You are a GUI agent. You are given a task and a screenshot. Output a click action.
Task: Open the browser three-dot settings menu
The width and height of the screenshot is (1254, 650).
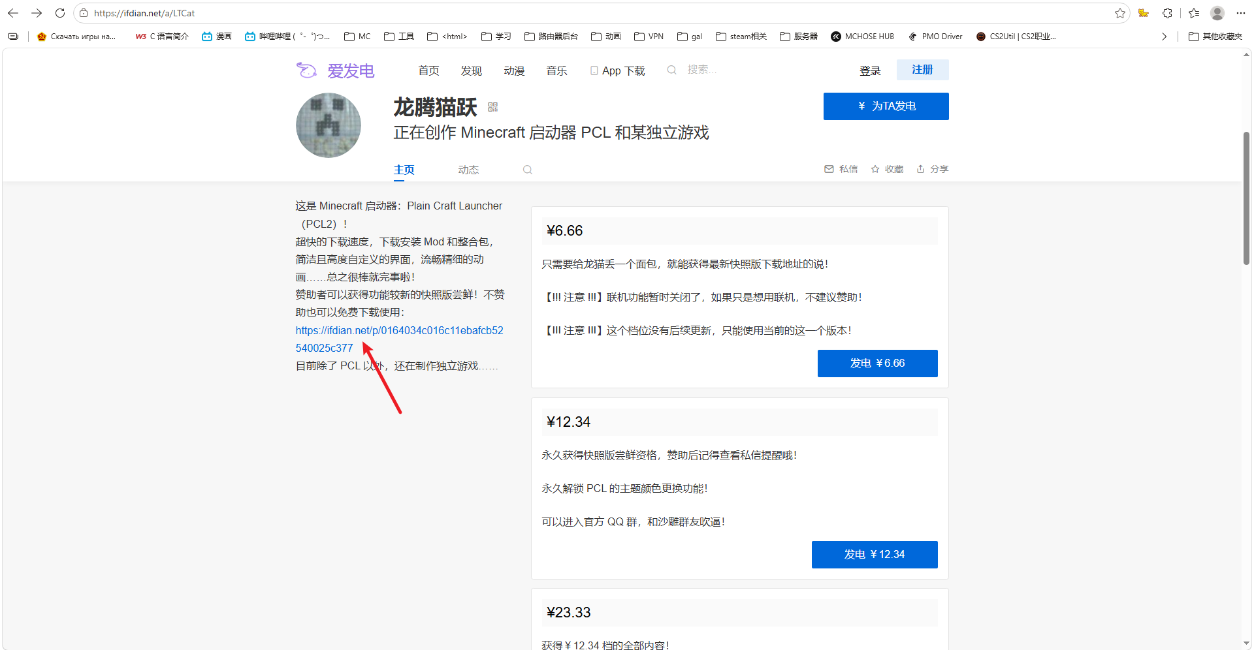pyautogui.click(x=1241, y=13)
